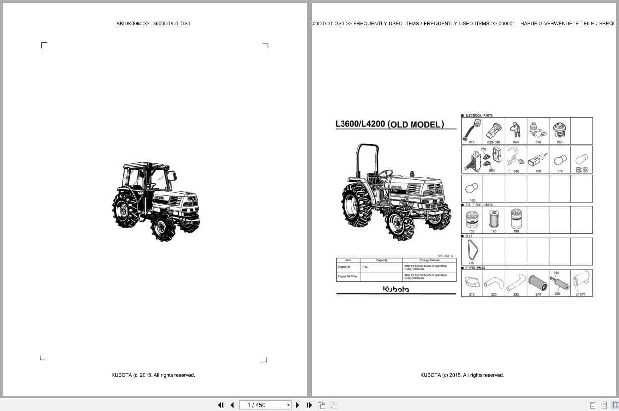Select part 090 image

point(516,160)
